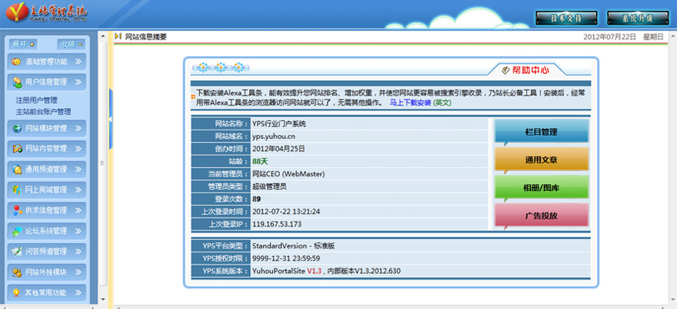Follow the (英文) download link
677x309 pixels.
click(443, 103)
